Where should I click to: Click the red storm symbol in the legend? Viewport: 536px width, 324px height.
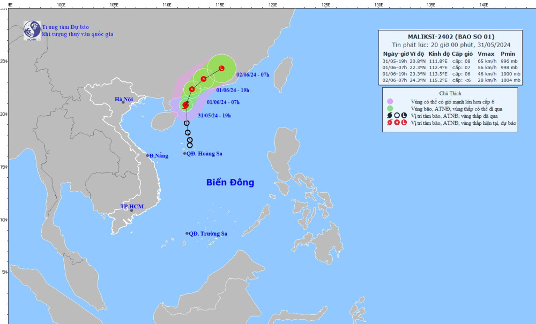pos(390,123)
